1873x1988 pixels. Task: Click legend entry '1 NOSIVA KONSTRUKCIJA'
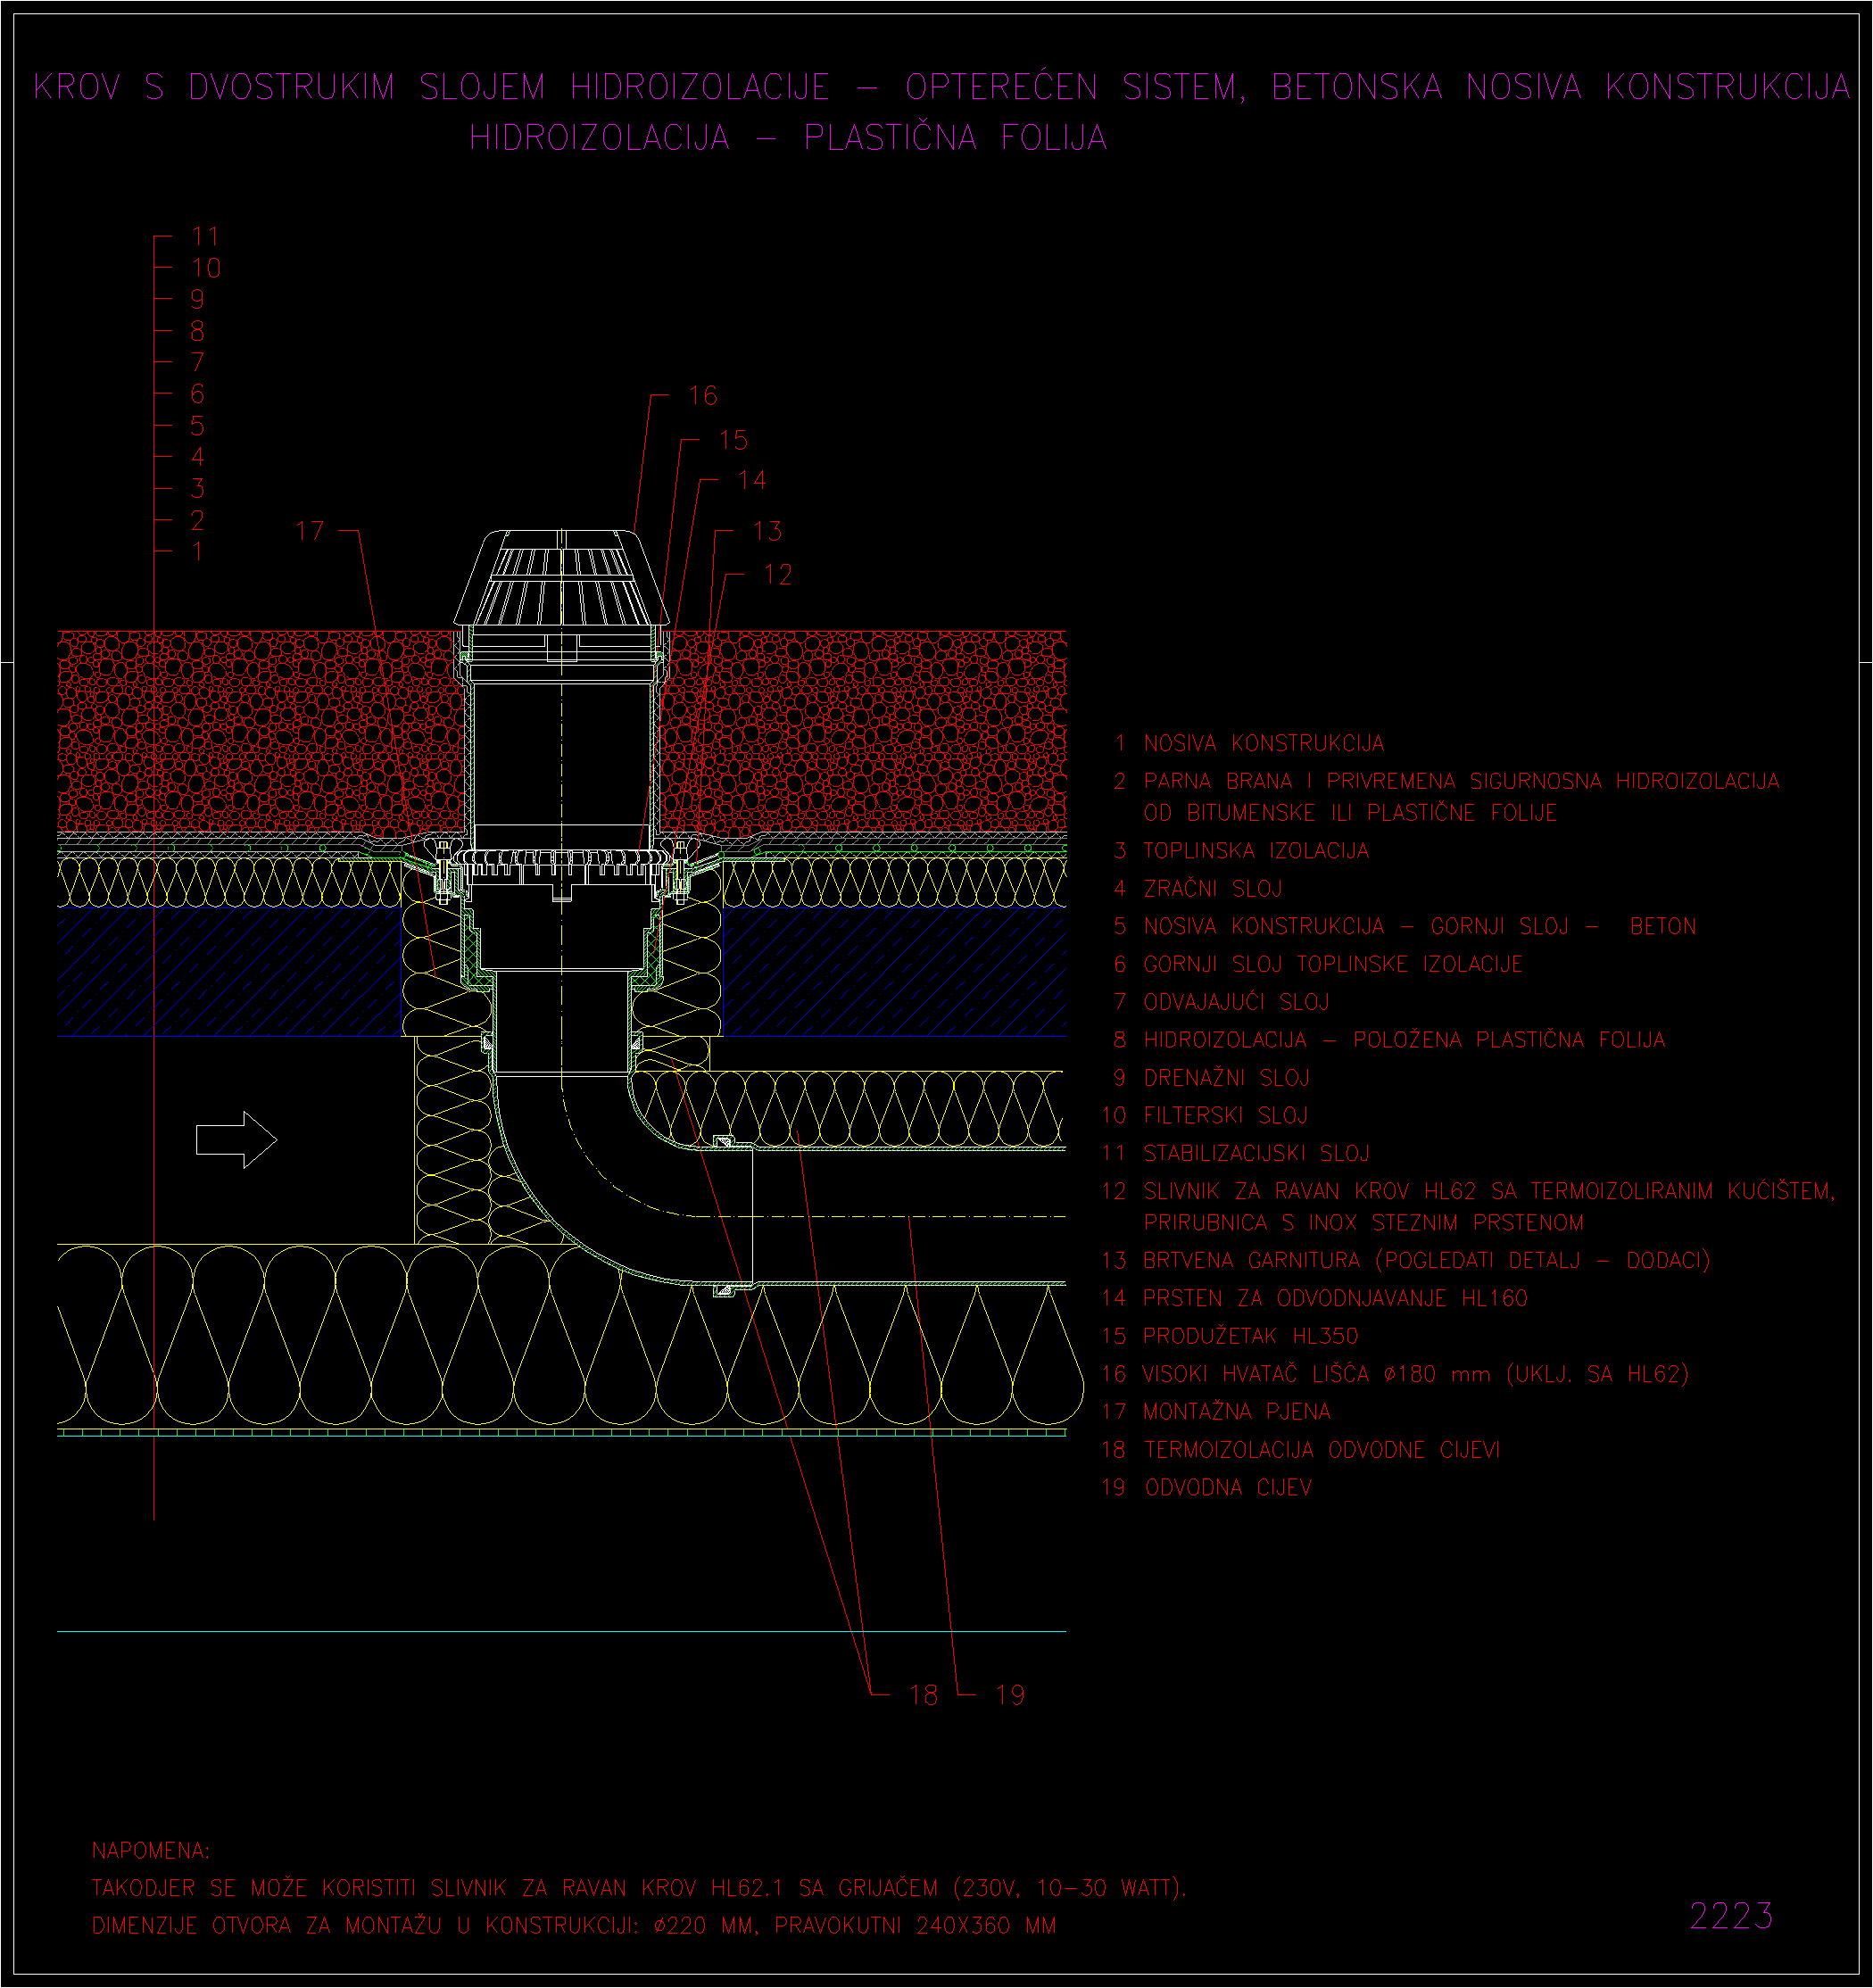1249,743
